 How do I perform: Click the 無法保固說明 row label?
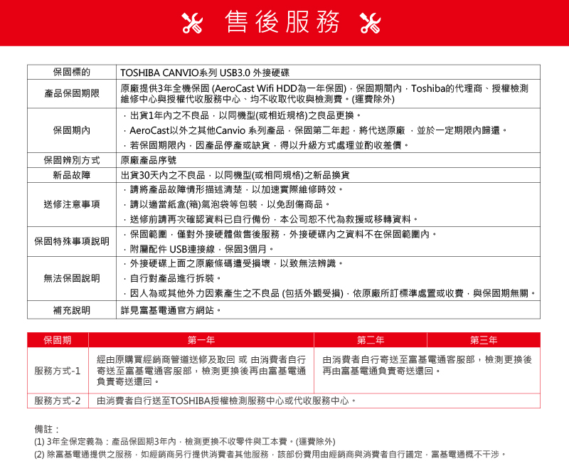pyautogui.click(x=72, y=278)
